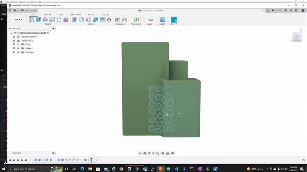Expand the Sketches node

[x=14, y=52]
